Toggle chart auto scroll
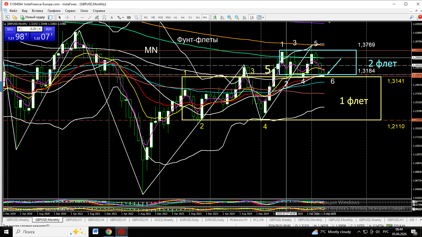Screen dimensions: 422x237 coord(244,17)
